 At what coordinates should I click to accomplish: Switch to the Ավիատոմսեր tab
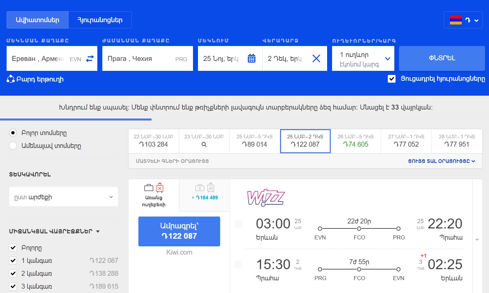click(x=37, y=20)
